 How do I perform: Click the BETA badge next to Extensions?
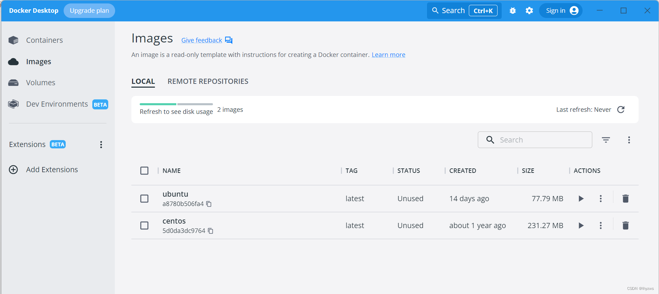coord(58,145)
